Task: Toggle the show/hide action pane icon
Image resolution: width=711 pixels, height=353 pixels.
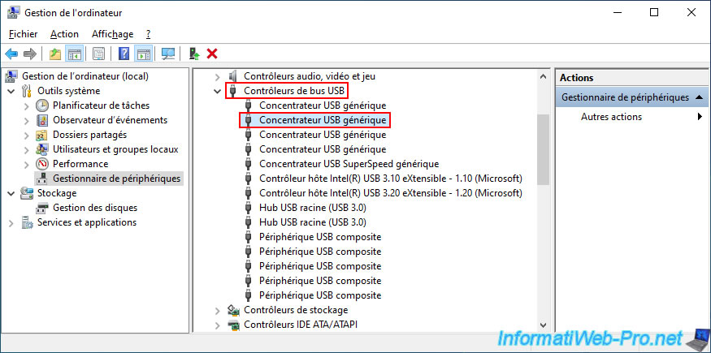Action: (x=143, y=54)
